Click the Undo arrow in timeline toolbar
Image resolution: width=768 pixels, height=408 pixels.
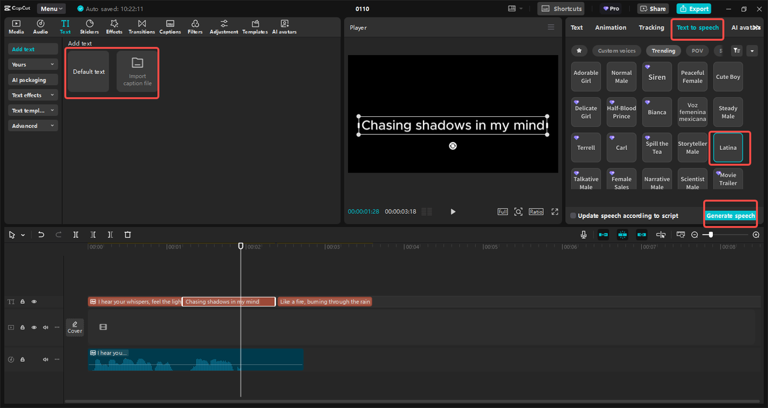click(41, 235)
